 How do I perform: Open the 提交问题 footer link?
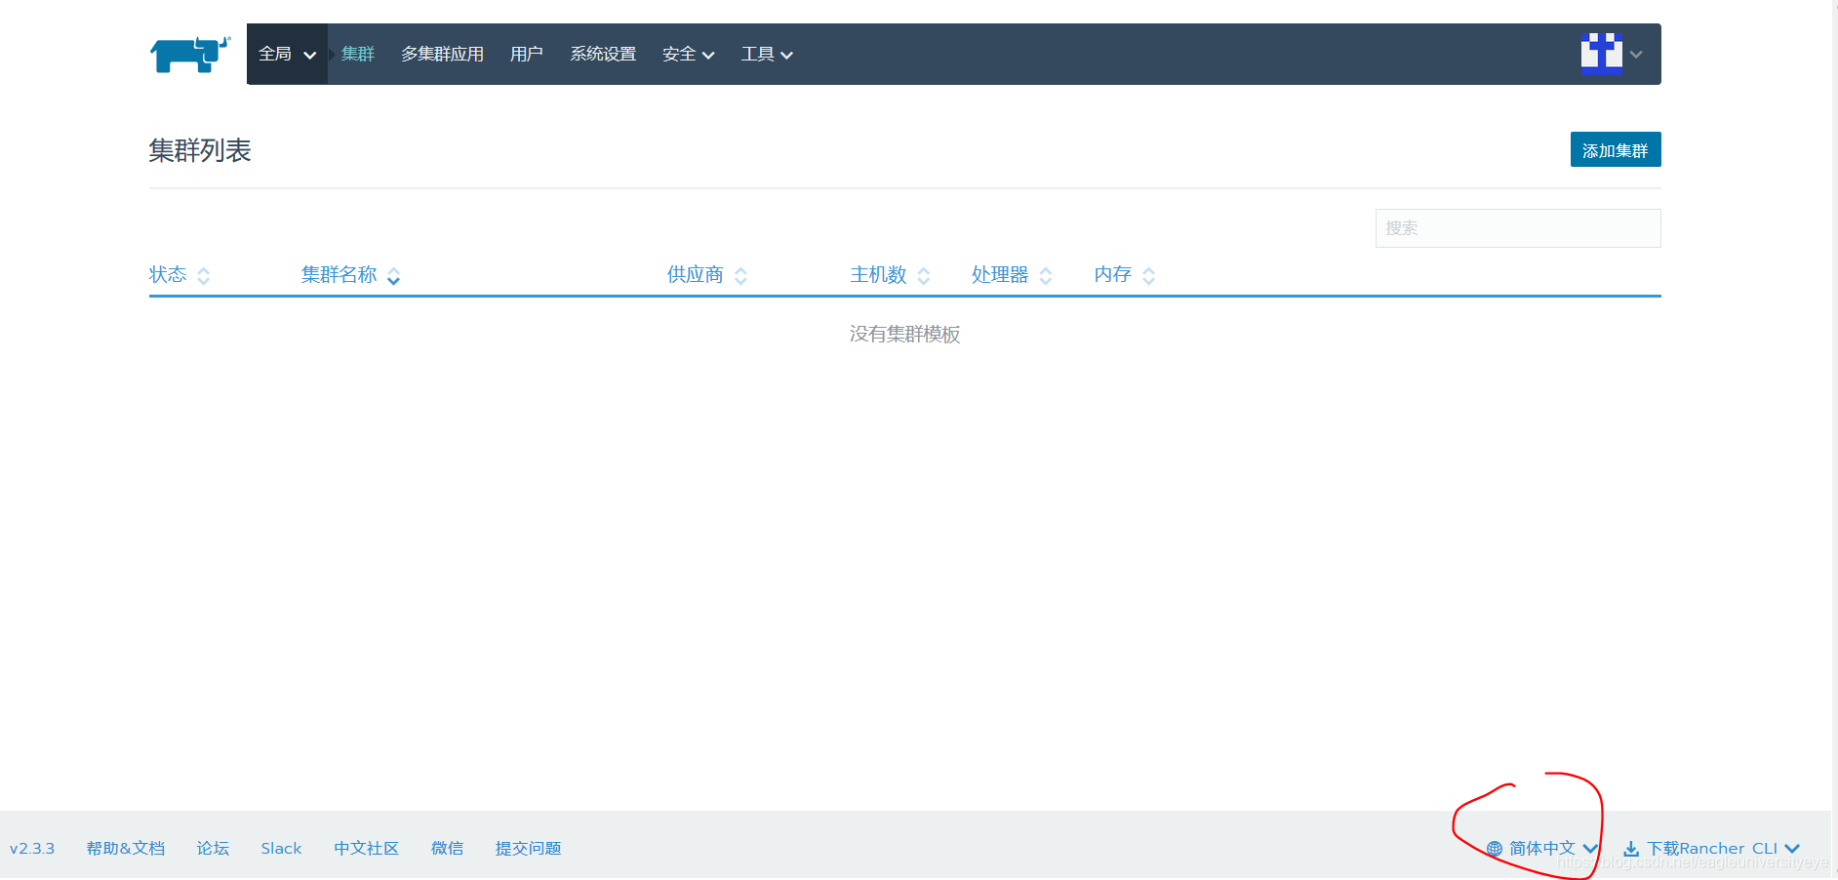coord(529,849)
